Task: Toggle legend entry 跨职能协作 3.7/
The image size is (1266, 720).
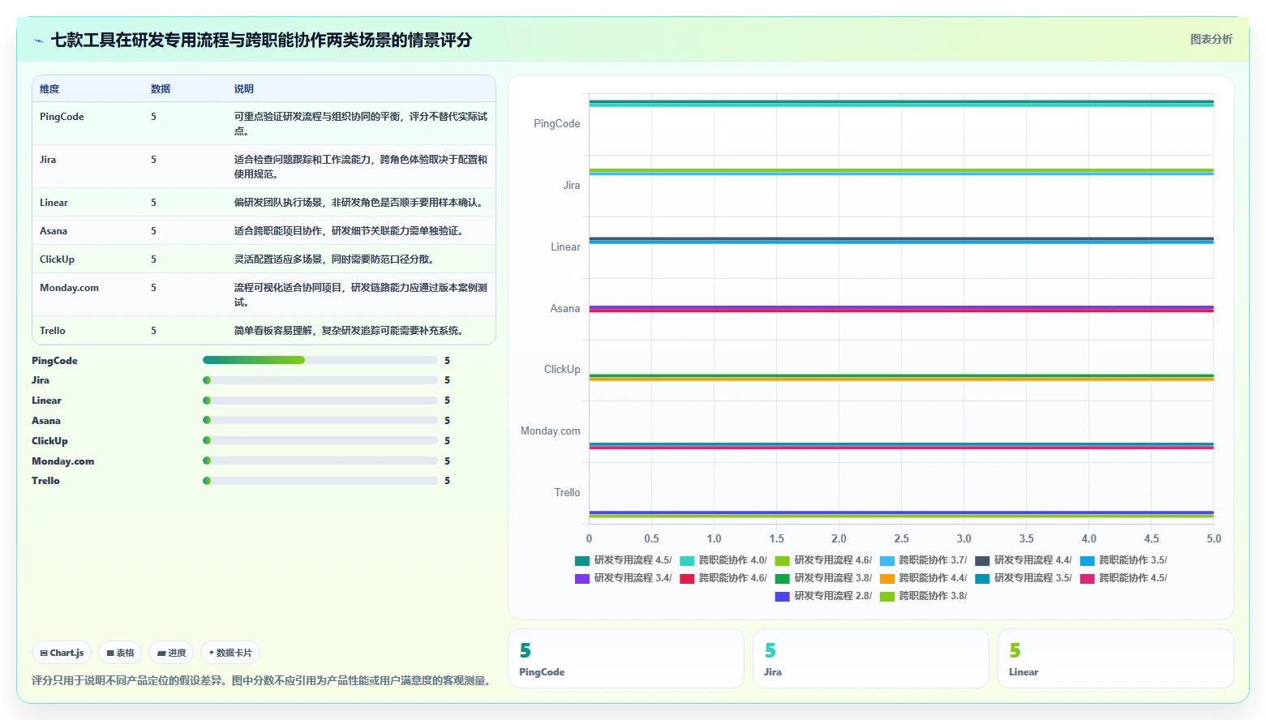Action: 924,560
